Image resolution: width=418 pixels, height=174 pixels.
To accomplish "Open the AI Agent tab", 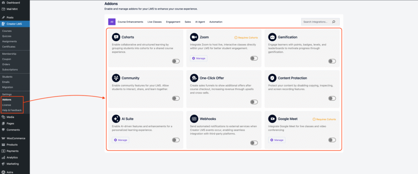I will pos(200,22).
